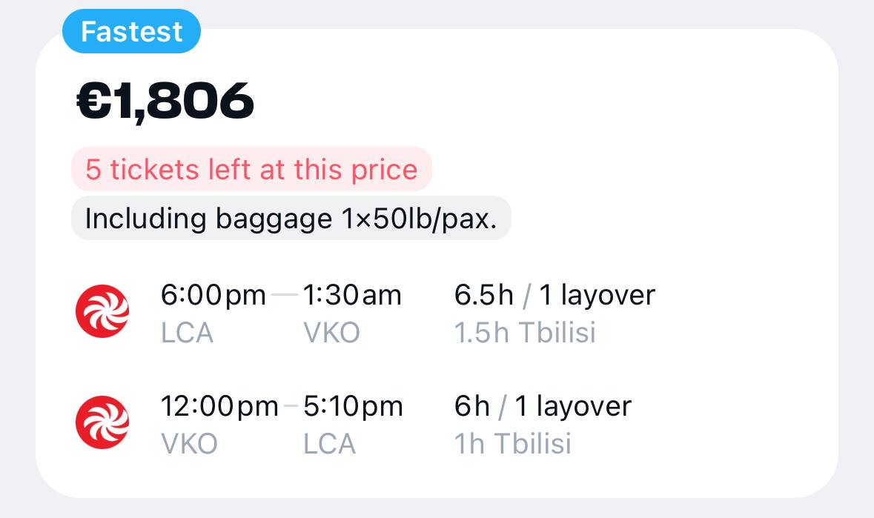This screenshot has height=518, width=874.
Task: Click the outbound flight airline logo
Action: [102, 311]
